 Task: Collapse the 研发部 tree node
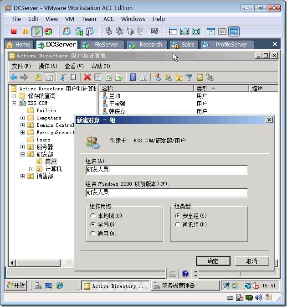point(22,155)
